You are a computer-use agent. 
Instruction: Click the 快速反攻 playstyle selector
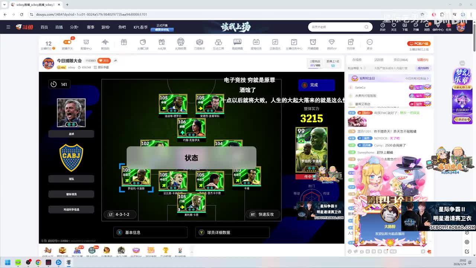263,214
